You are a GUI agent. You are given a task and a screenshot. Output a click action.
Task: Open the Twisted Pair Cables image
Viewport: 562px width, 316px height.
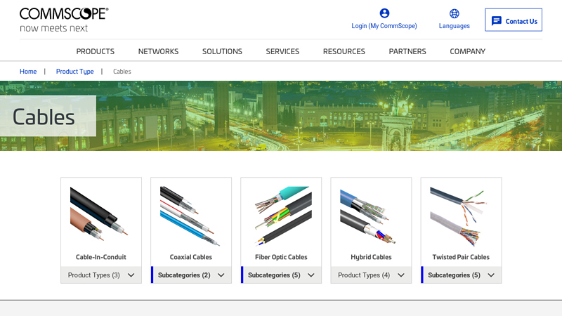pyautogui.click(x=461, y=216)
